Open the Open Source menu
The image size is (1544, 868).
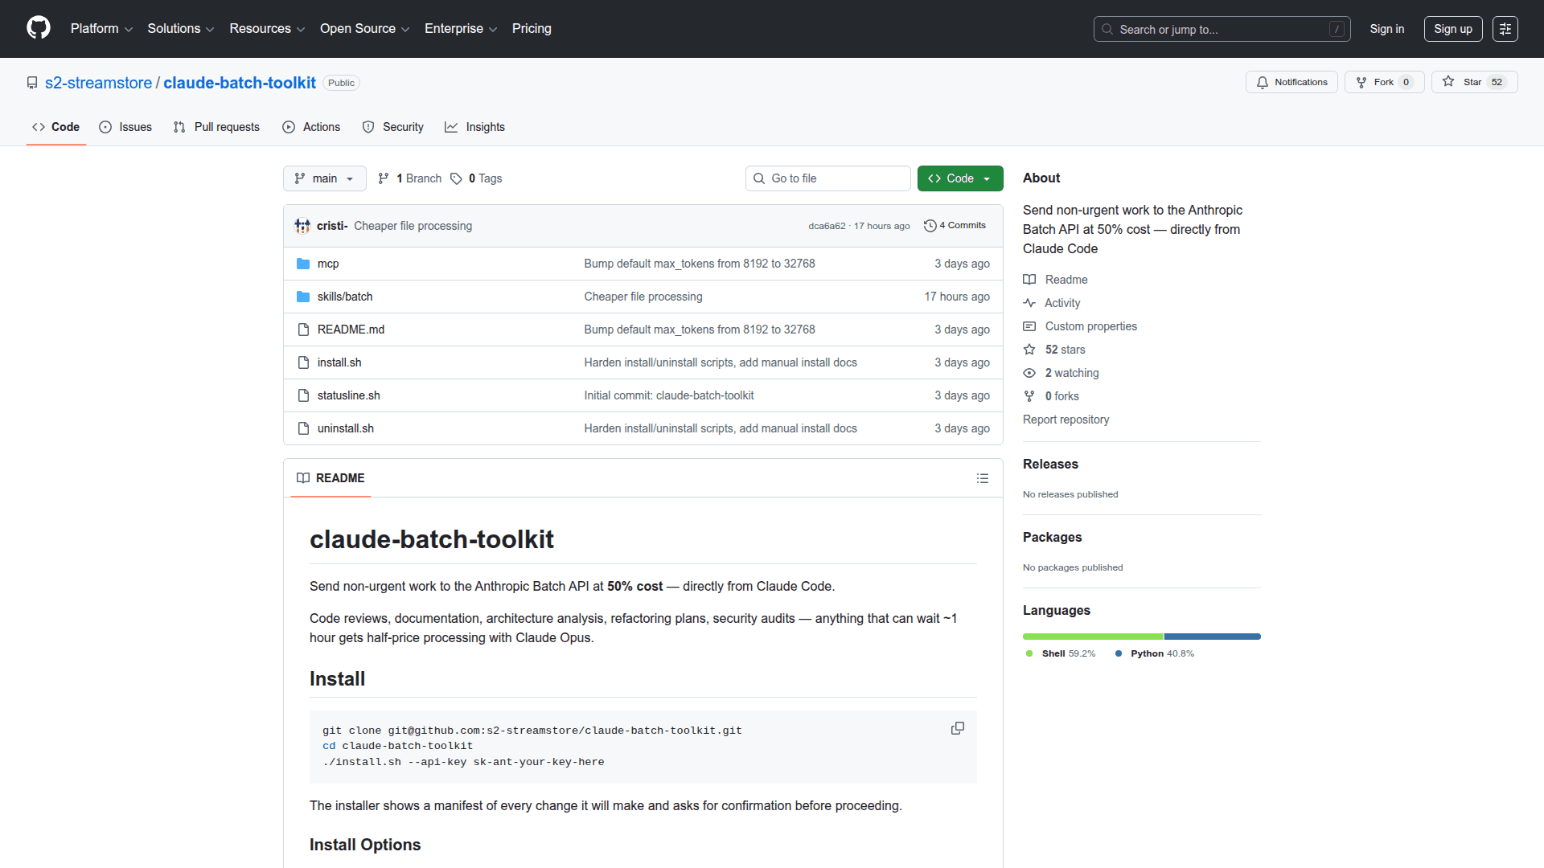(363, 29)
